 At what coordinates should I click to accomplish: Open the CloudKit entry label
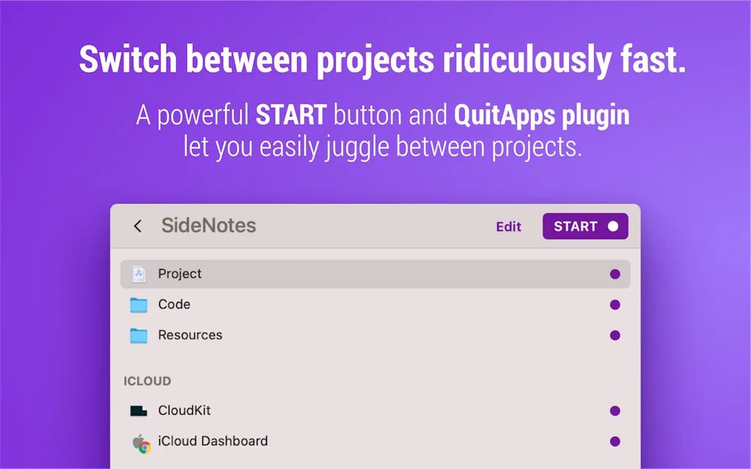[184, 411]
